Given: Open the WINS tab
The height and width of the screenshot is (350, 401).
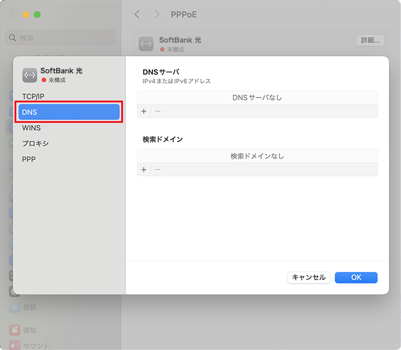Looking at the screenshot, I should pos(31,128).
